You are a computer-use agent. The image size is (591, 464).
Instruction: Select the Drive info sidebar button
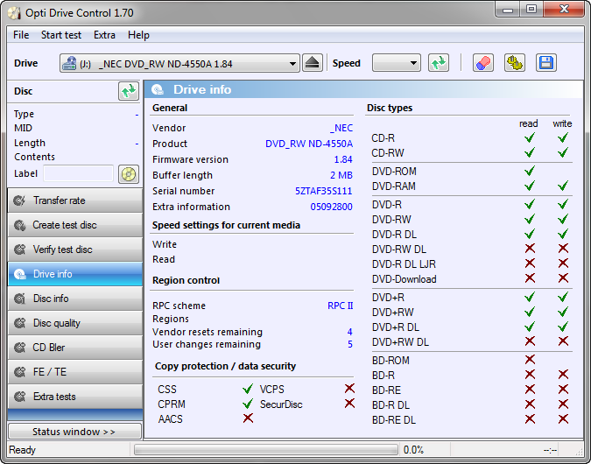pyautogui.click(x=75, y=274)
